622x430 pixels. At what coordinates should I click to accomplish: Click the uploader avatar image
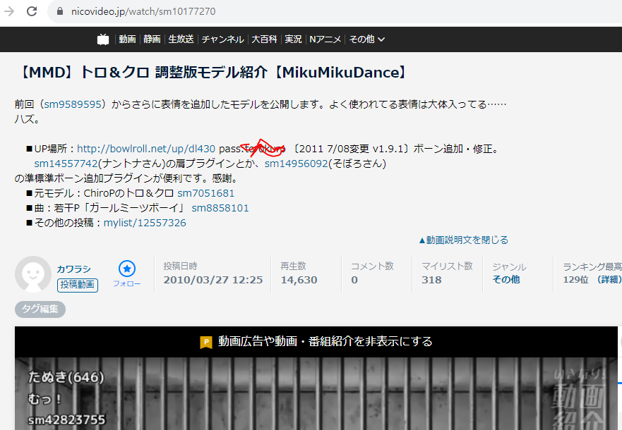click(33, 274)
